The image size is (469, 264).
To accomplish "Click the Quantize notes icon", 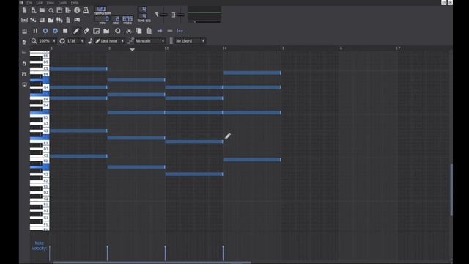I will point(117,31).
